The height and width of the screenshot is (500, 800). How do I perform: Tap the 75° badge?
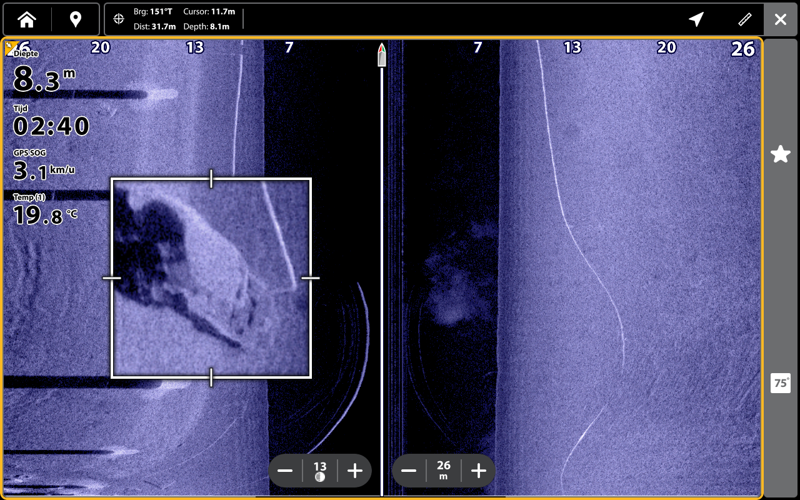781,383
